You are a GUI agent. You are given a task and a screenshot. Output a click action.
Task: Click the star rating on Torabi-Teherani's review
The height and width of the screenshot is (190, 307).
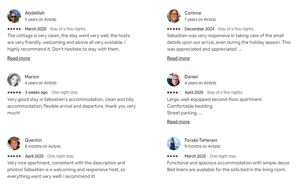(x=174, y=156)
